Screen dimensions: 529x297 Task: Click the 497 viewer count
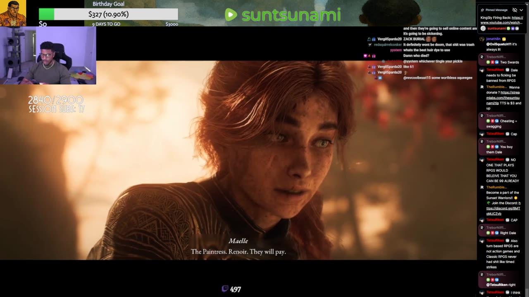click(236, 289)
